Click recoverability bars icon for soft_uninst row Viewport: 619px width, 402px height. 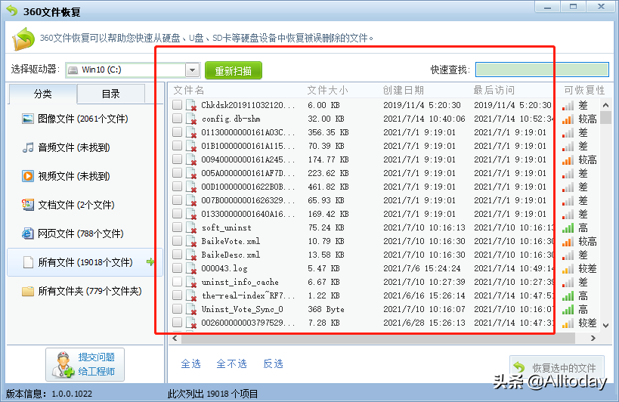click(568, 227)
